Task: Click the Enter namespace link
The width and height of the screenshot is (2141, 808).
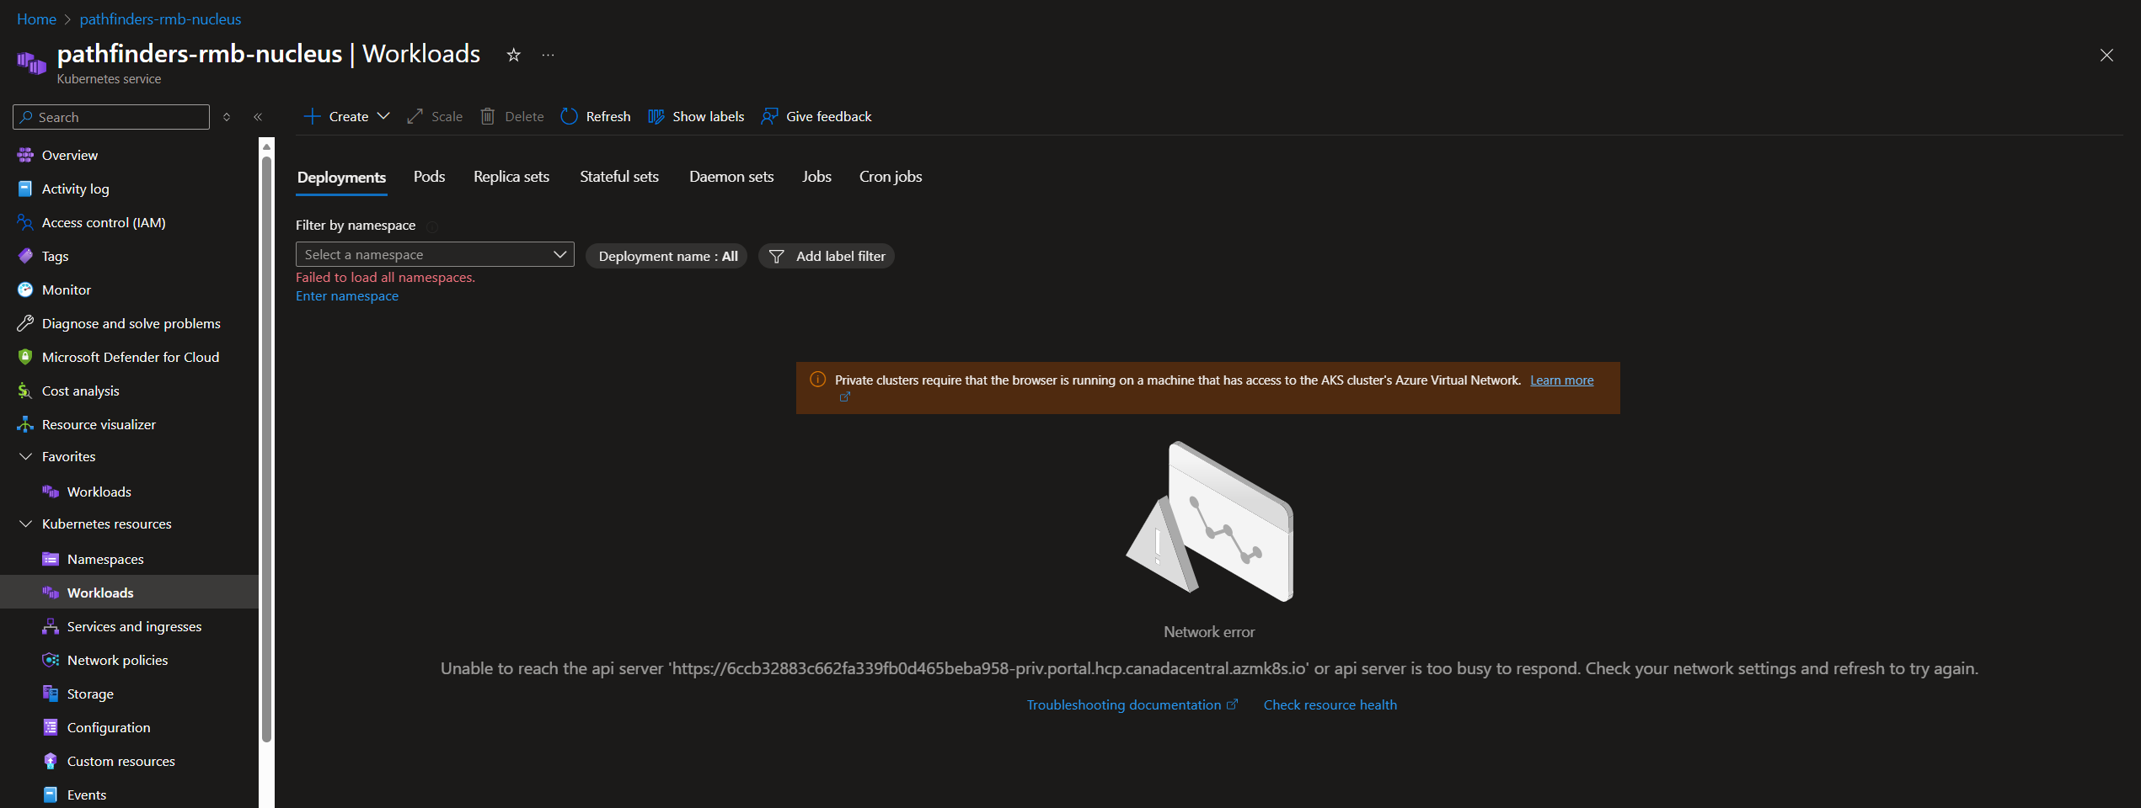Action: [x=347, y=296]
